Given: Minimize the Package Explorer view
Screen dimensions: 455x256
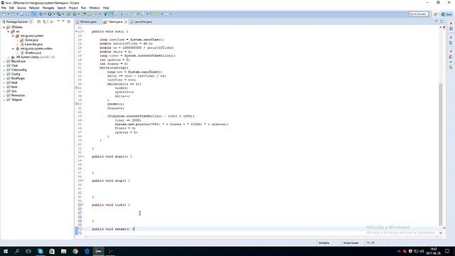Looking at the screenshot, I should [x=63, y=21].
